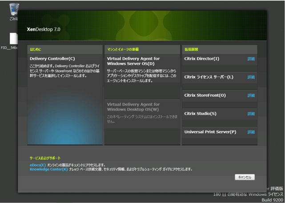The image size is (285, 203).
Task: Click the Build 9200 desktop watermark text
Action: 272,200
